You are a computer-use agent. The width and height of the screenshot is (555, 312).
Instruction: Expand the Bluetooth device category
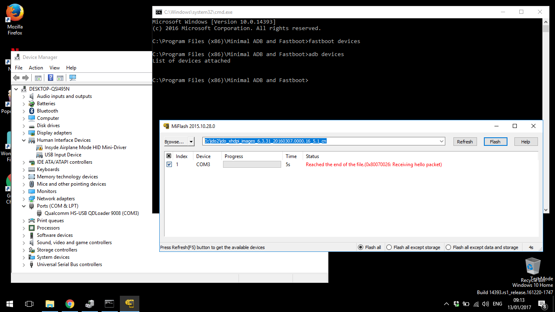[24, 111]
